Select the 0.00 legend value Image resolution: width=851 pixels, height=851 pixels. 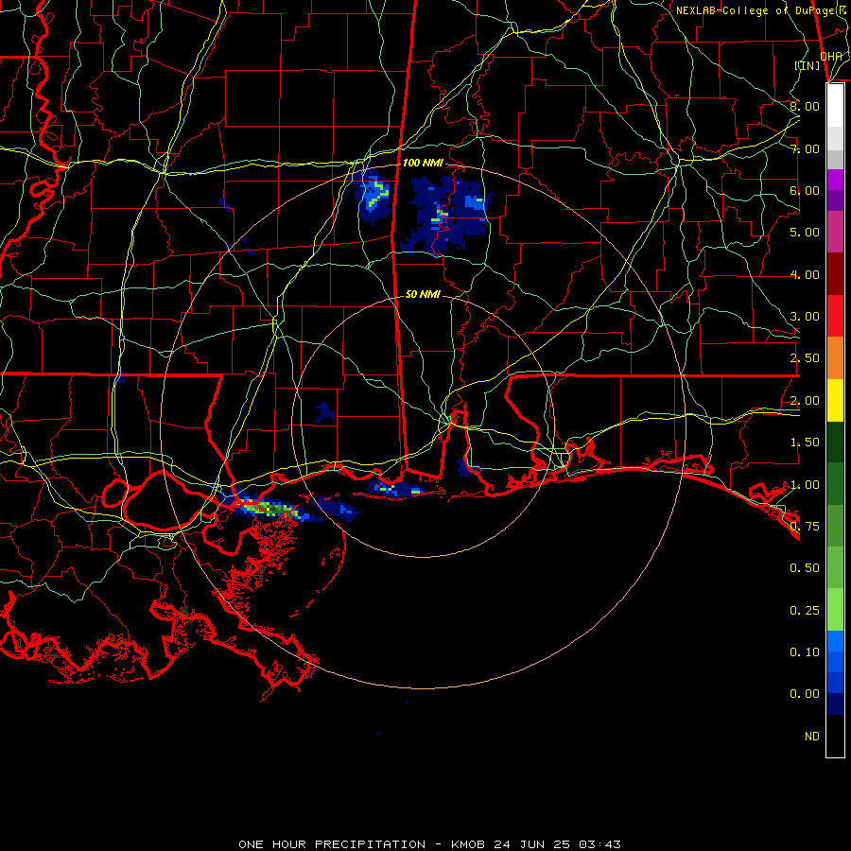(805, 694)
